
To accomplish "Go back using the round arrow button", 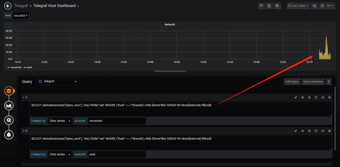I will (8, 6).
